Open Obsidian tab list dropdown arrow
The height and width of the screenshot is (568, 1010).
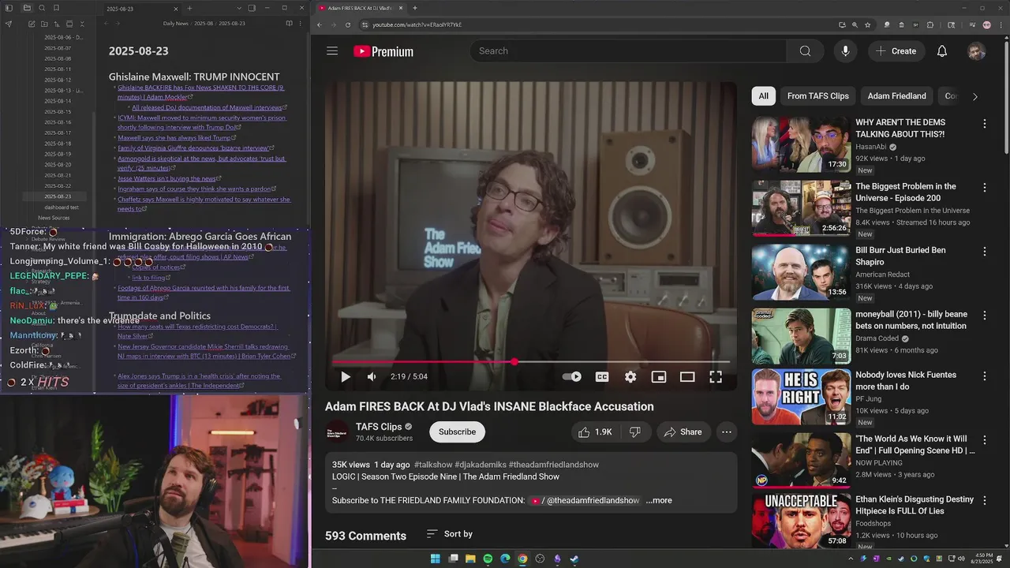coord(240,8)
